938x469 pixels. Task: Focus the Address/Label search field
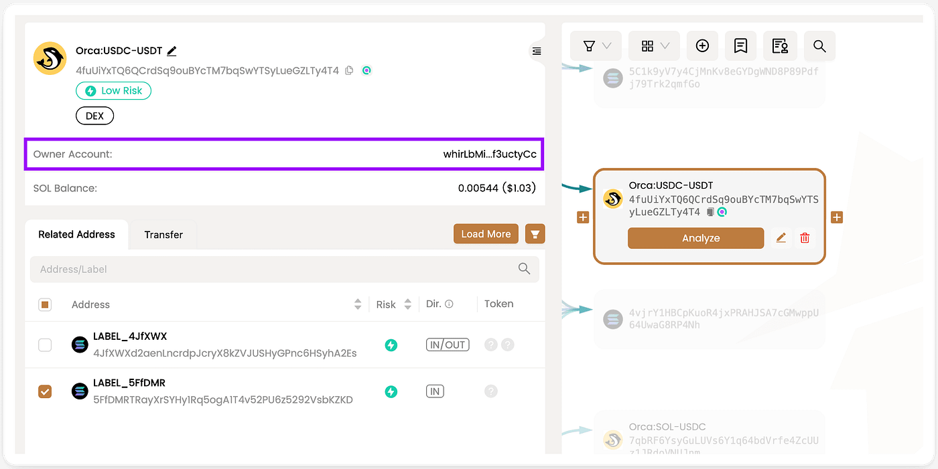point(284,269)
